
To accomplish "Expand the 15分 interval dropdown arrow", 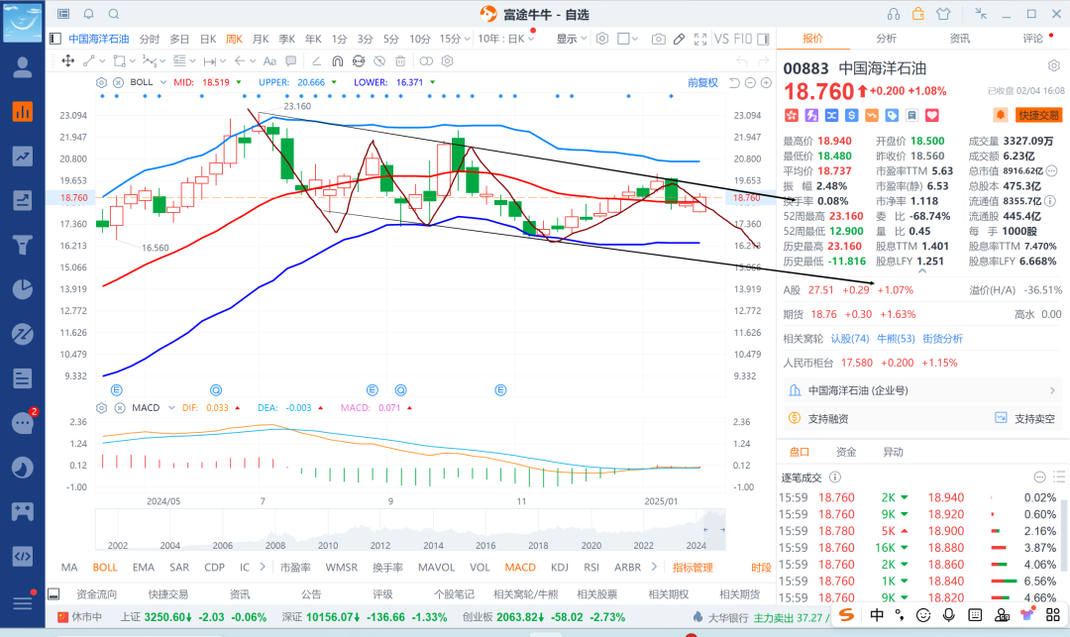I will [467, 40].
